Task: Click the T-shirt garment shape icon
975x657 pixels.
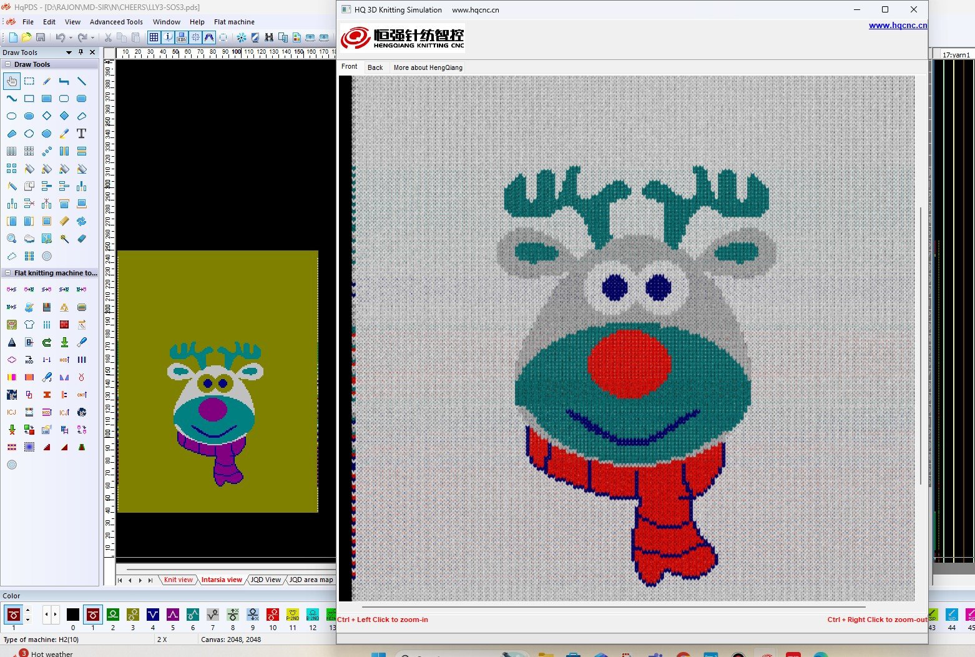Action: pyautogui.click(x=29, y=325)
